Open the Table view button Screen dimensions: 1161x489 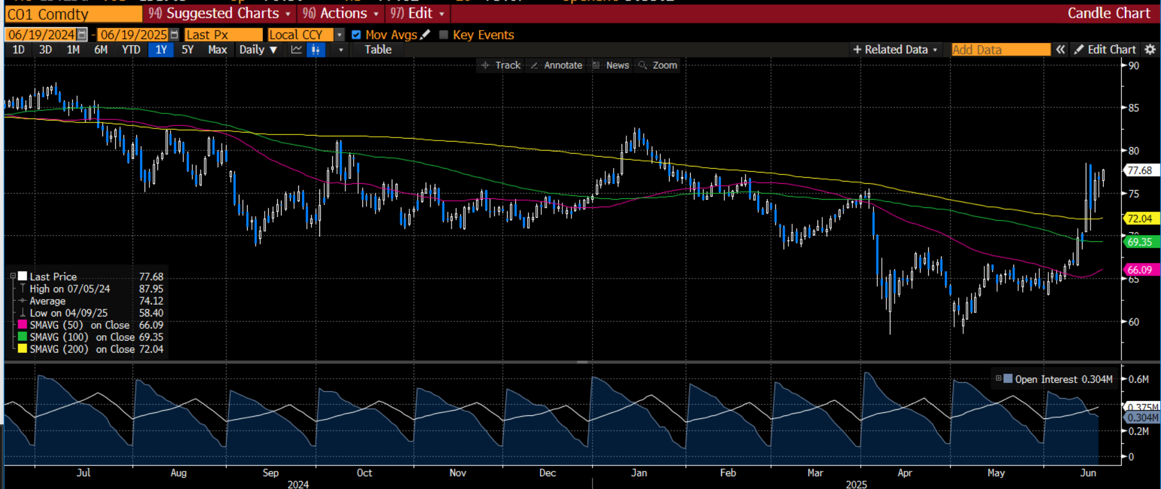pos(378,49)
